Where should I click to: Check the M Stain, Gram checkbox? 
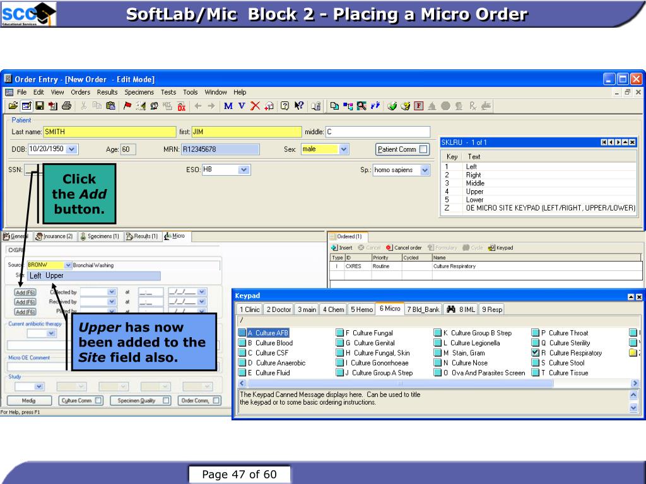pos(438,353)
